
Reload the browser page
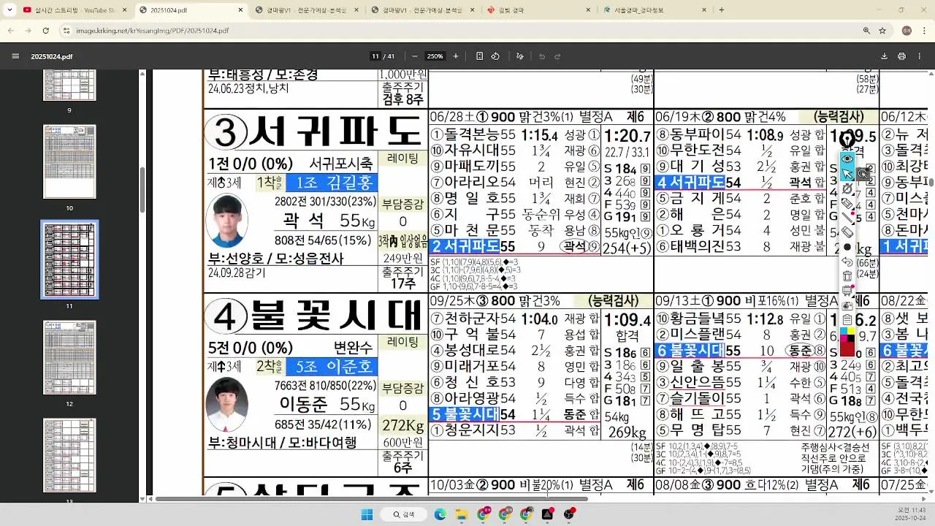45,31
